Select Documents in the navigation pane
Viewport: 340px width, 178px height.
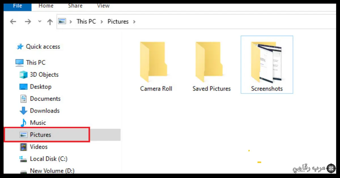pos(45,99)
